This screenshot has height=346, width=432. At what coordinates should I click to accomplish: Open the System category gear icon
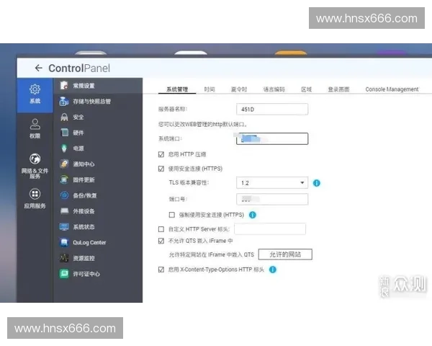click(x=35, y=89)
